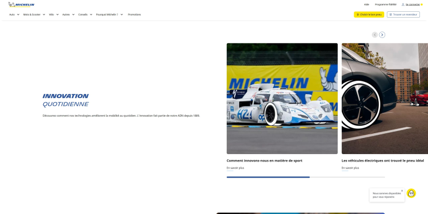Open Programme fidélité link

pos(386,4)
